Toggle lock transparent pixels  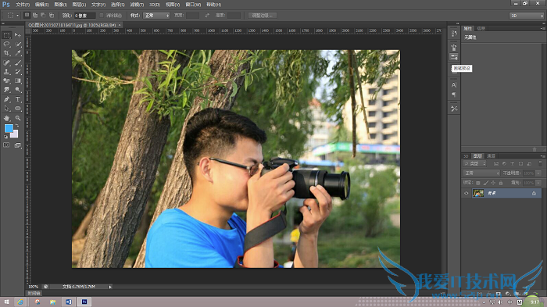coord(478,183)
